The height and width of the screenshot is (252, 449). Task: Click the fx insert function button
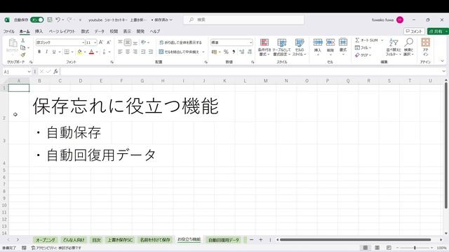(55, 71)
